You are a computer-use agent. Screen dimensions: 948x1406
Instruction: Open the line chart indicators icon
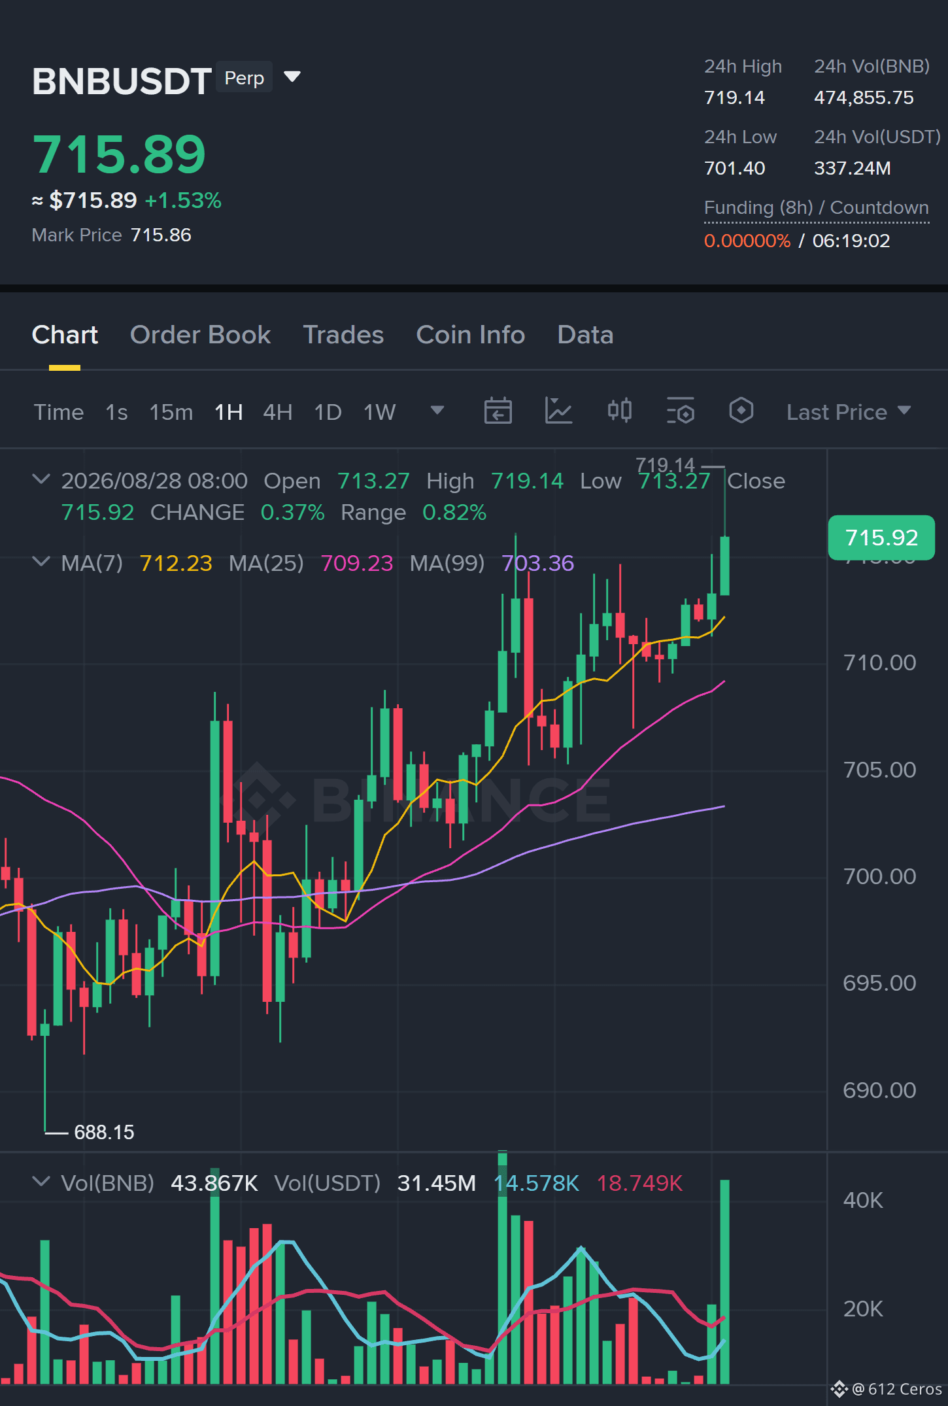pos(558,411)
